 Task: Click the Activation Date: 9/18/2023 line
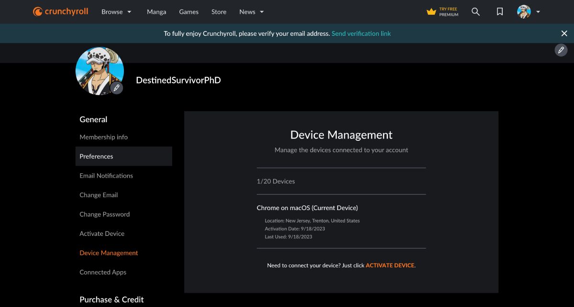pos(295,229)
